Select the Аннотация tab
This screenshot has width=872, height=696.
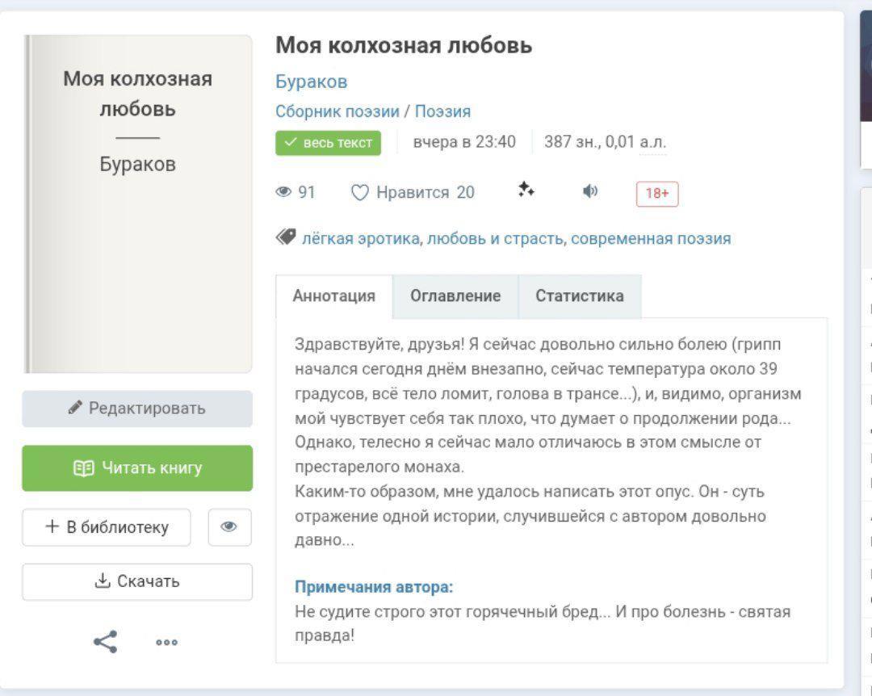pos(333,296)
